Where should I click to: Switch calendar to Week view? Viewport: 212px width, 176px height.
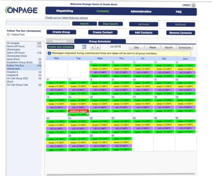point(153,47)
